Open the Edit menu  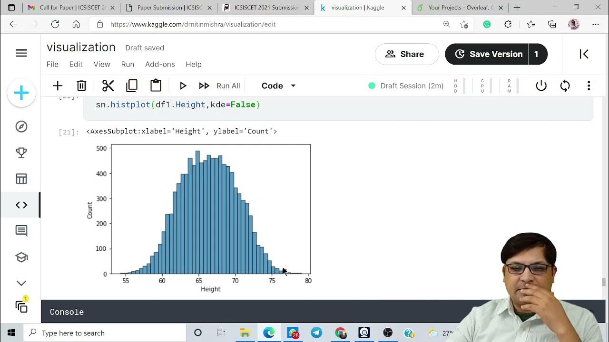point(76,64)
